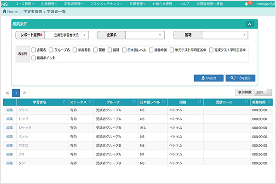The width and height of the screenshot is (276, 184).
Task: Check the 企業名 display column checkbox
Action: click(x=33, y=50)
